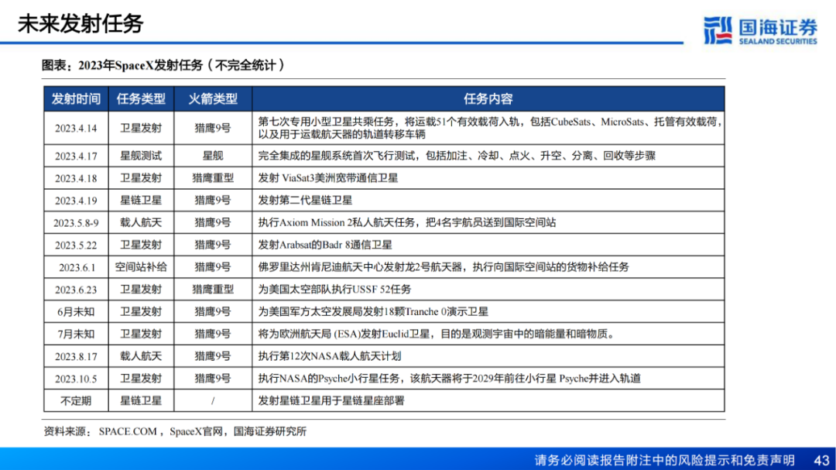Select 星链卫星 in the 2023.4.19 row
Screen dimensions: 836x470
click(x=142, y=201)
